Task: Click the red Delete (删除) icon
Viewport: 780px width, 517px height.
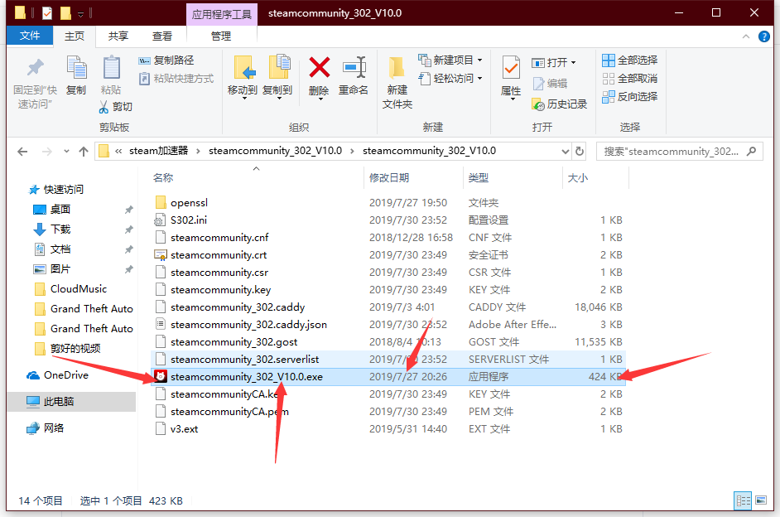Action: pyautogui.click(x=320, y=67)
